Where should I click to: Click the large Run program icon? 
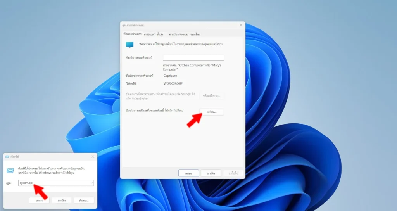(x=11, y=169)
